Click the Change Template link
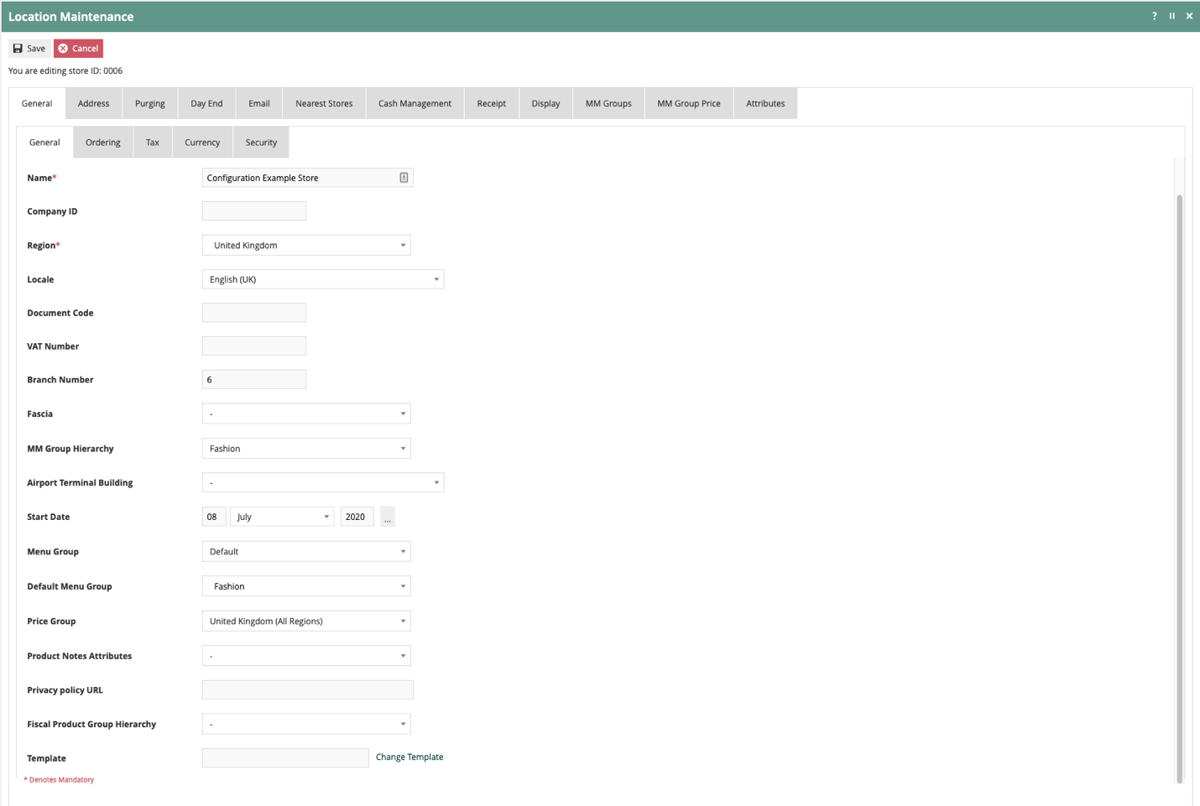Viewport: 1200px width, 806px height. [x=410, y=757]
